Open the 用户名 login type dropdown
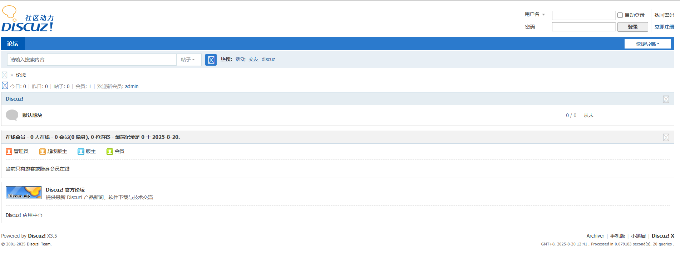Image resolution: width=680 pixels, height=259 pixels. pos(534,14)
